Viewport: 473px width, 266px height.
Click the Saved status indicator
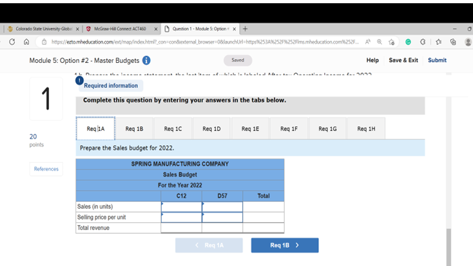[x=238, y=60]
